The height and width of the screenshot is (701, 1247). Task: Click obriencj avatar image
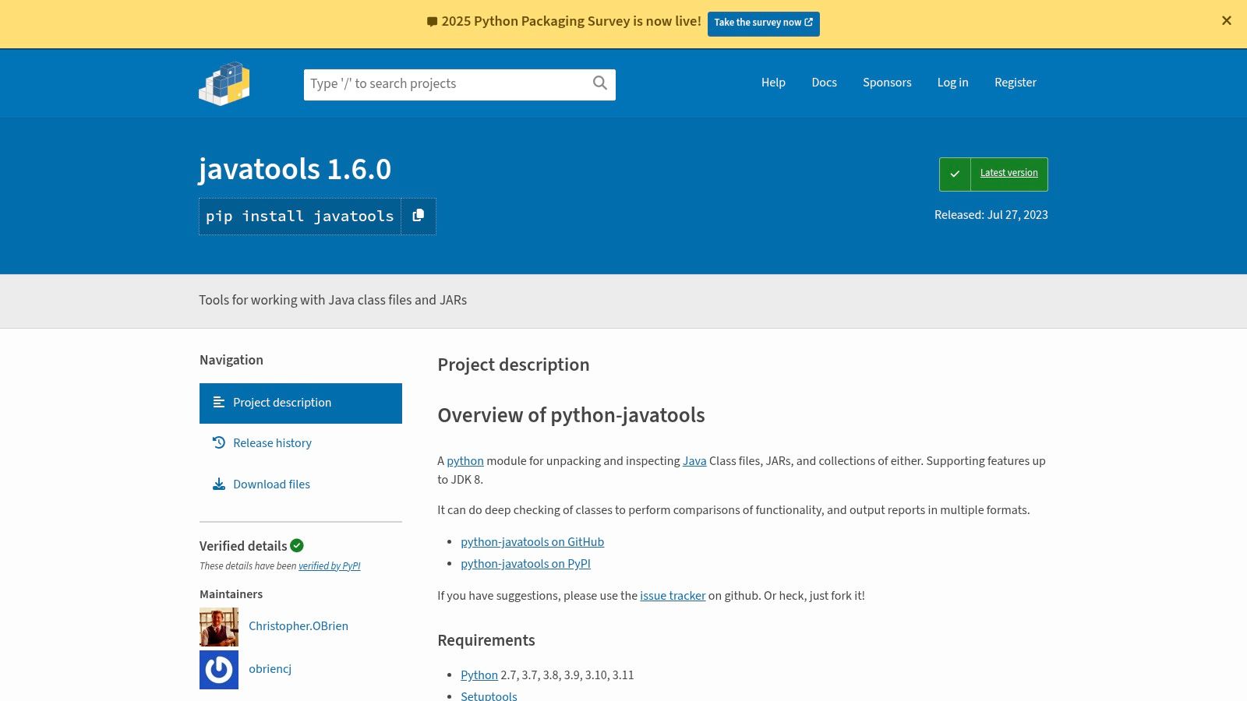click(x=219, y=670)
